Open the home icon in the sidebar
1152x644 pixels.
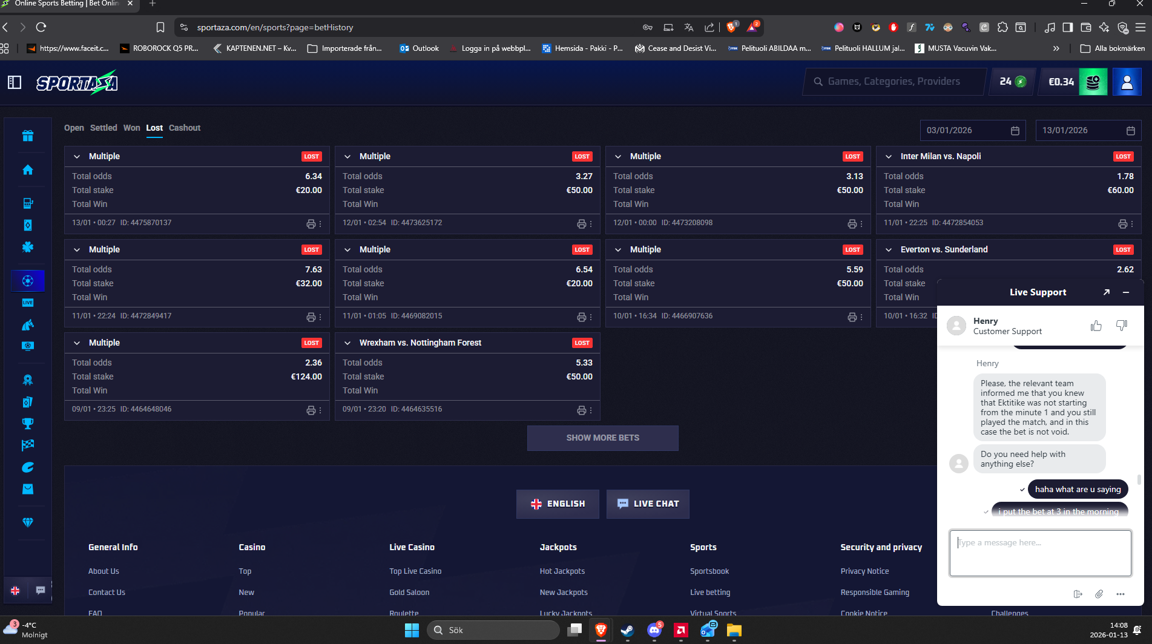tap(28, 170)
